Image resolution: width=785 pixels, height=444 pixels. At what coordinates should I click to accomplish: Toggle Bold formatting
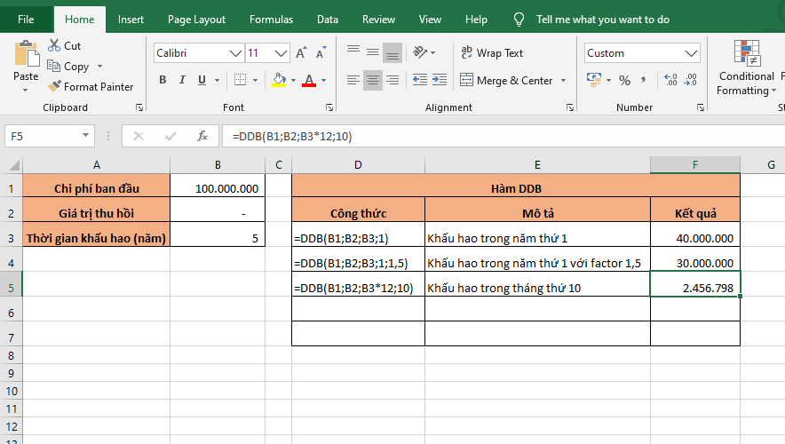click(163, 81)
